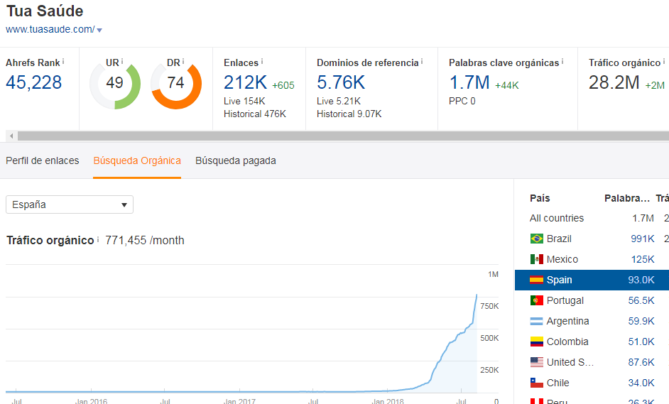Select the Colombia row in the country table
This screenshot has height=404, width=669.
click(x=592, y=342)
